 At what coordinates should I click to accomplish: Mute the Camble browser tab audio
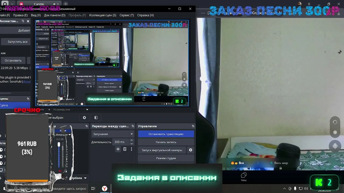[54, 4]
